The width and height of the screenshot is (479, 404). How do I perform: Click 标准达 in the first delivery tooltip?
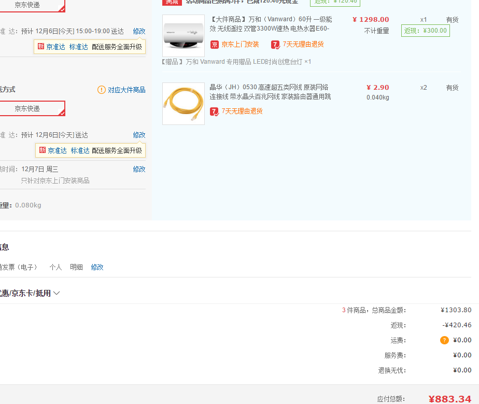(x=78, y=47)
